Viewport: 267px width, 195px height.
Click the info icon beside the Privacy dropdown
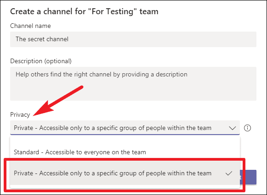(x=247, y=128)
